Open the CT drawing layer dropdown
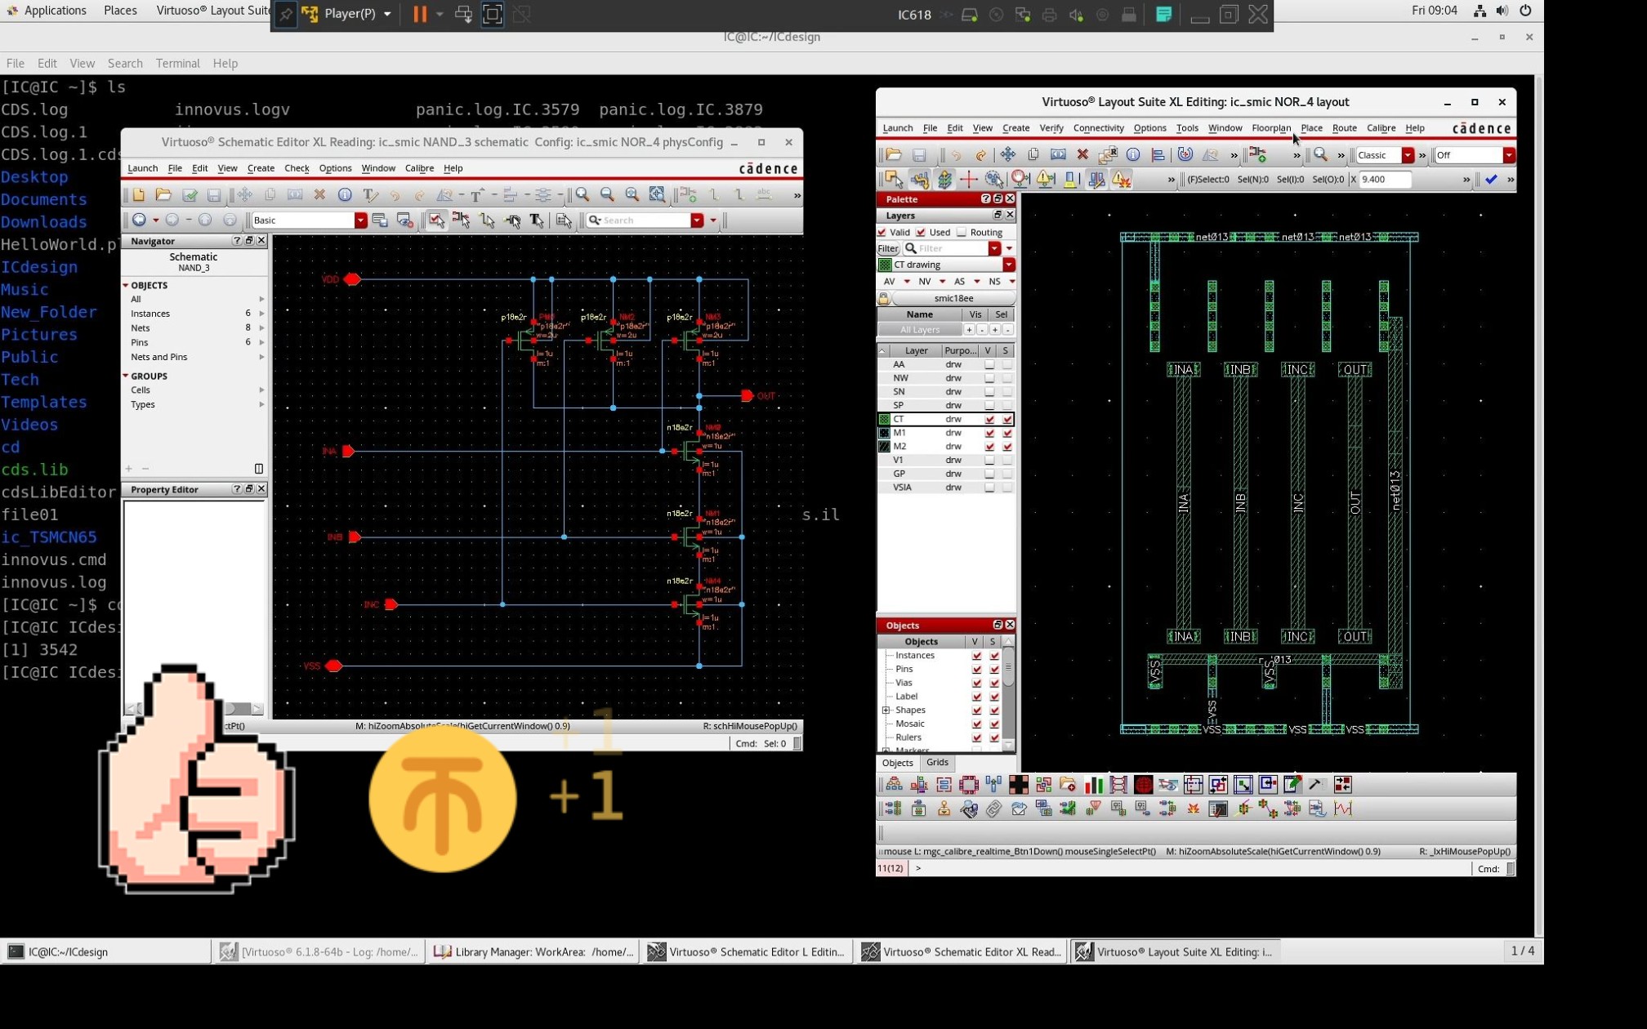 coord(1009,265)
